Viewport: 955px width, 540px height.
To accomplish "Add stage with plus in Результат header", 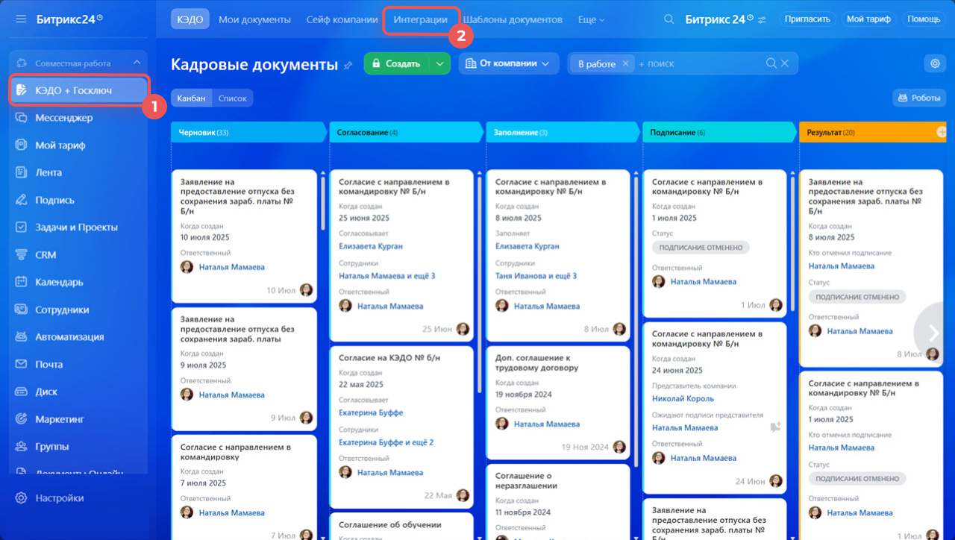I will tap(942, 132).
